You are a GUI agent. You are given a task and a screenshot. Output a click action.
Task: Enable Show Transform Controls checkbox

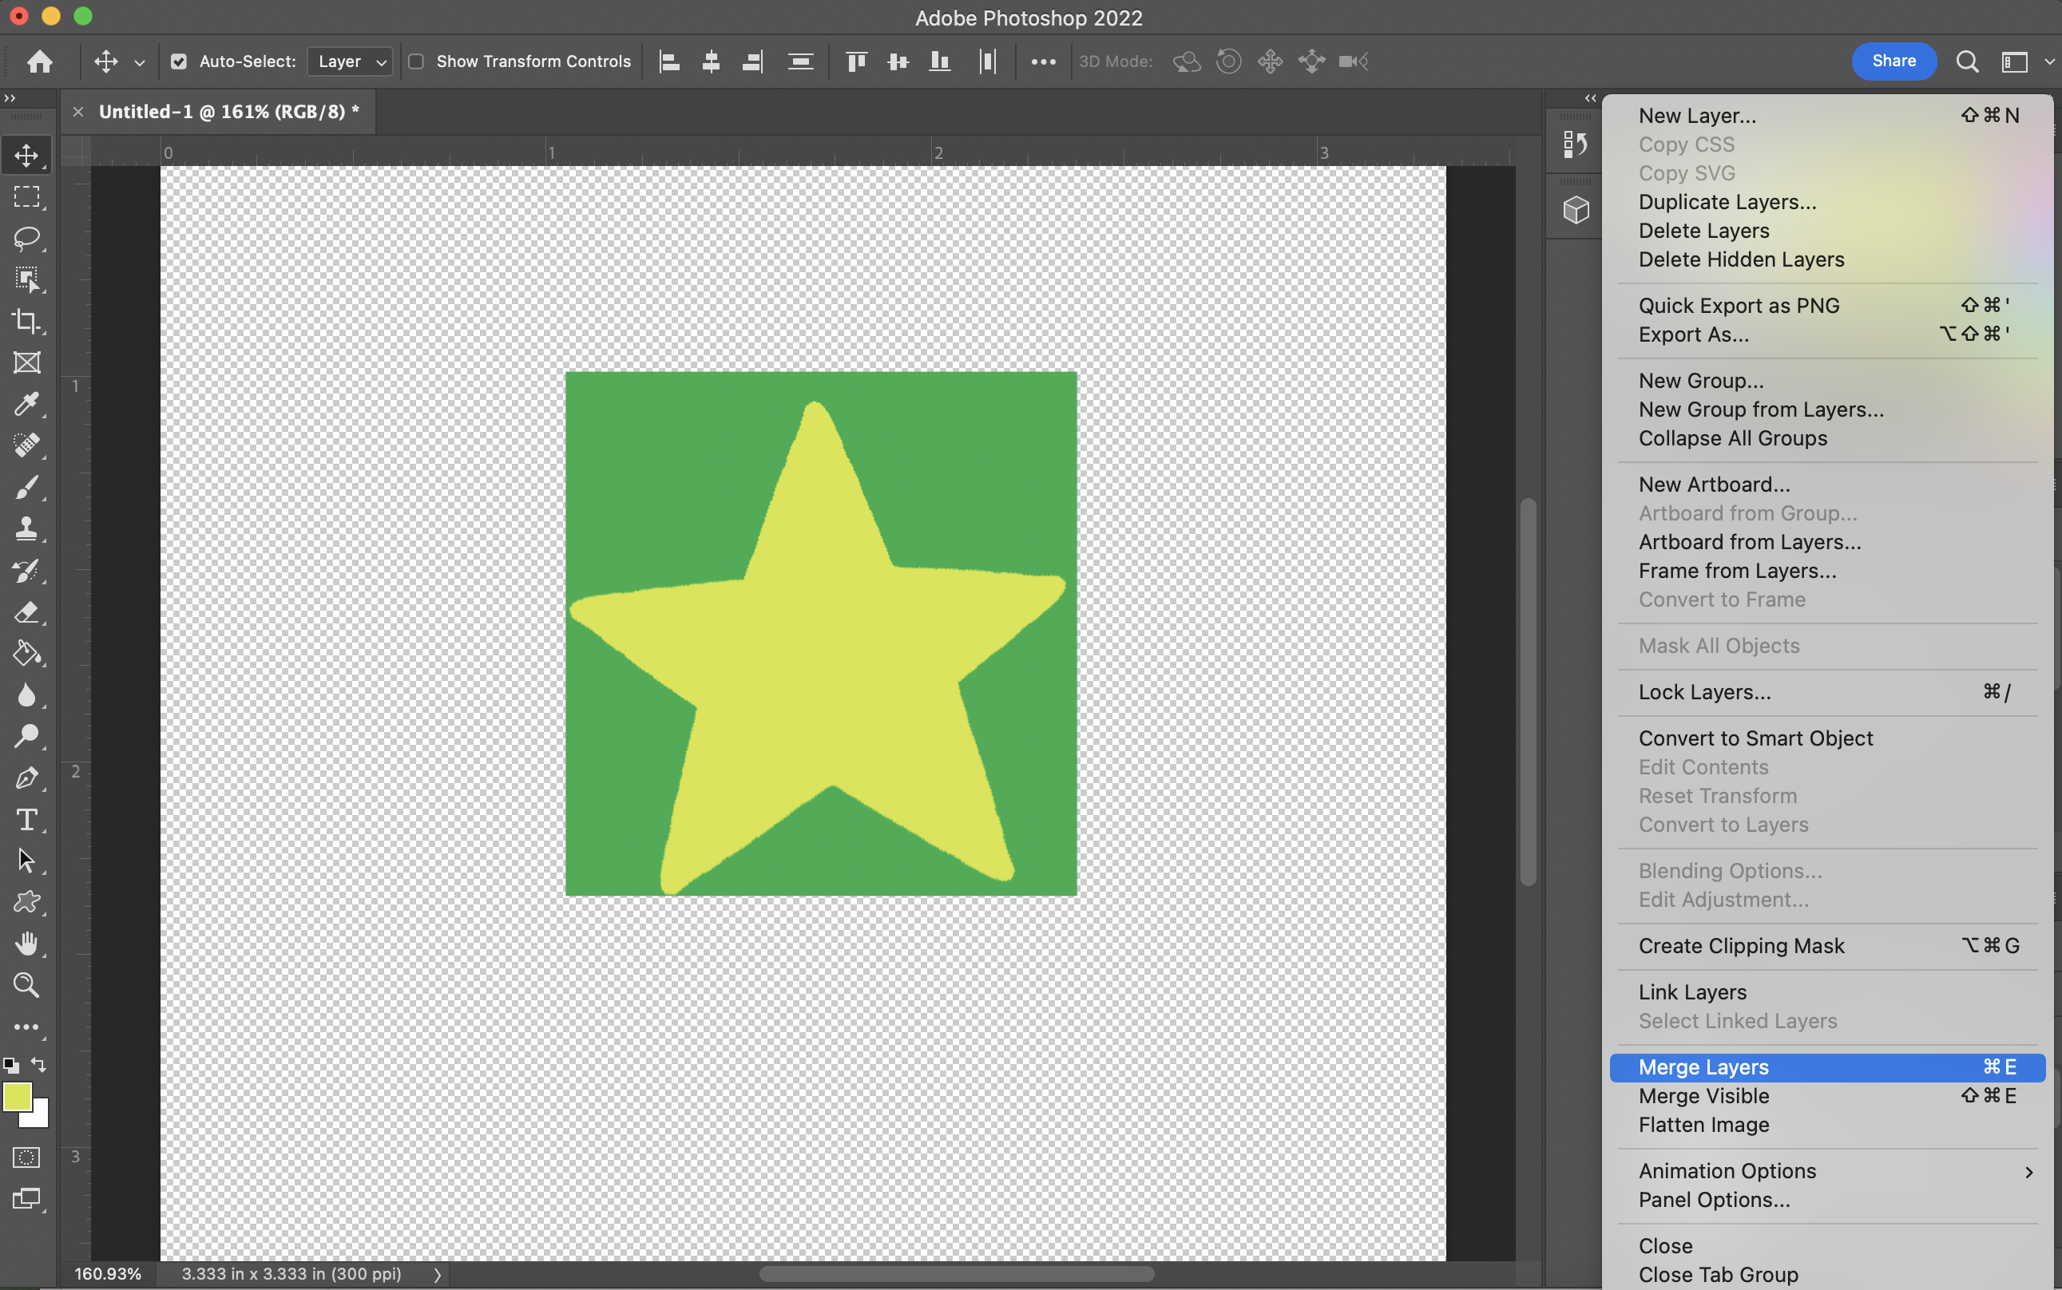point(417,61)
